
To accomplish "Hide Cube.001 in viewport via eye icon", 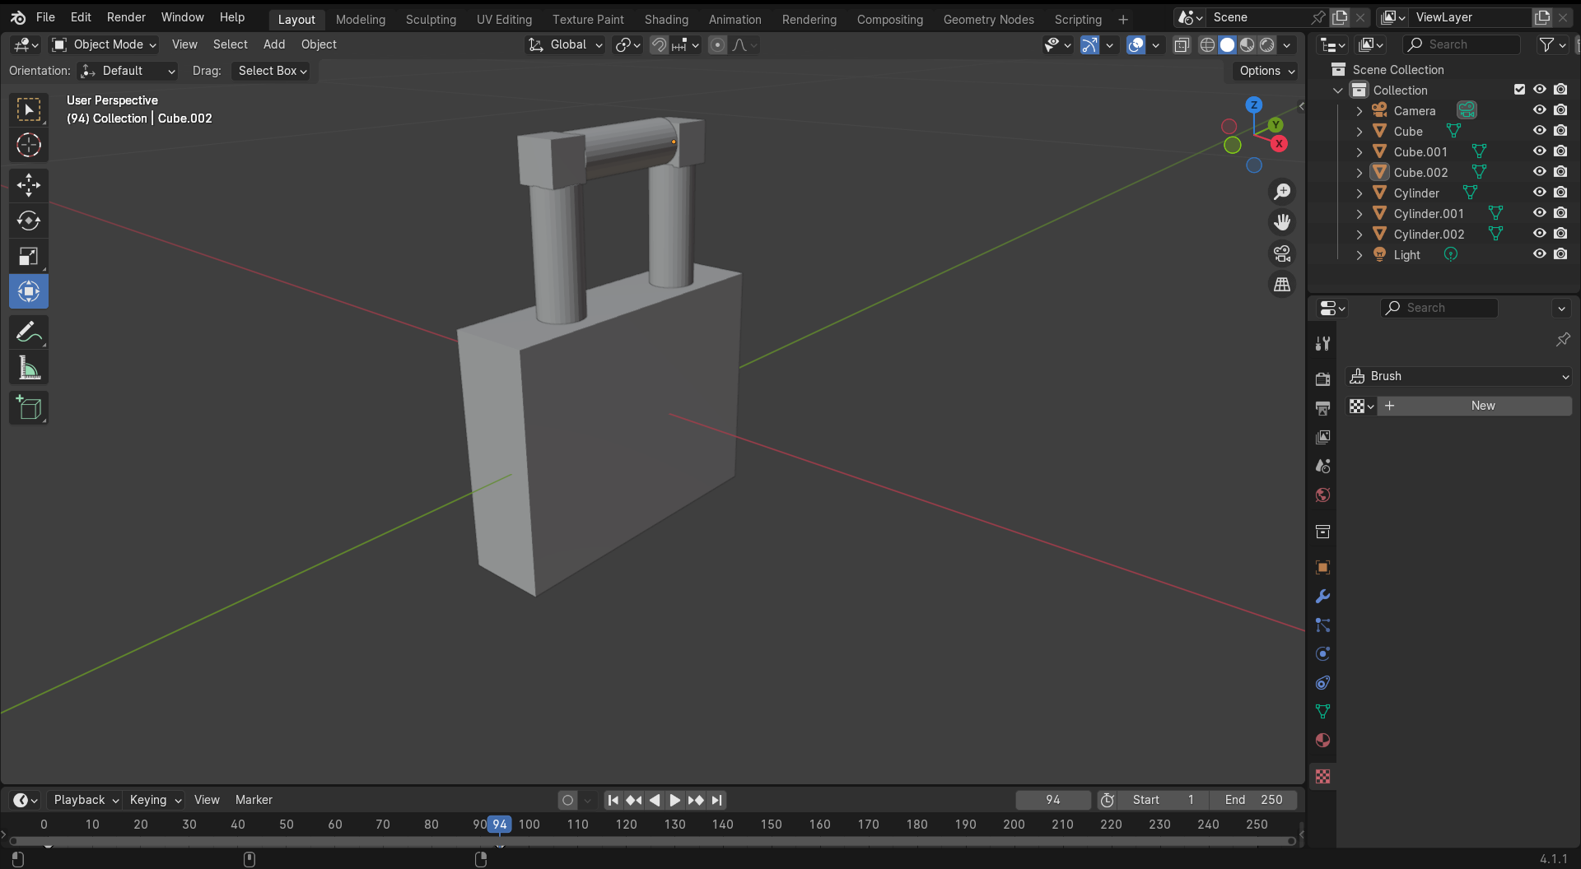I will click(x=1539, y=151).
